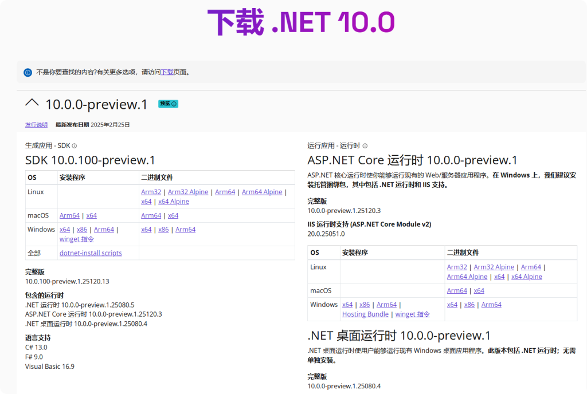Download the Hosting Bundle for ASP.NET Core
This screenshot has width=587, height=394.
[x=365, y=314]
